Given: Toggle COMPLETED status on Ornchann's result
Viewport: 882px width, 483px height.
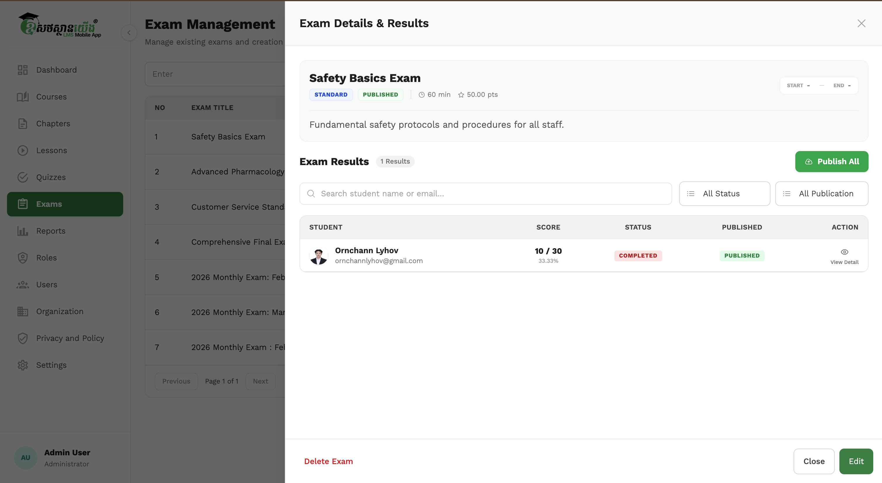Looking at the screenshot, I should [x=638, y=256].
